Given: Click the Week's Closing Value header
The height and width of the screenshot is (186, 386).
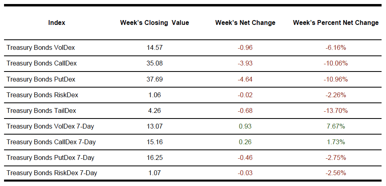Looking at the screenshot, I should coord(154,23).
